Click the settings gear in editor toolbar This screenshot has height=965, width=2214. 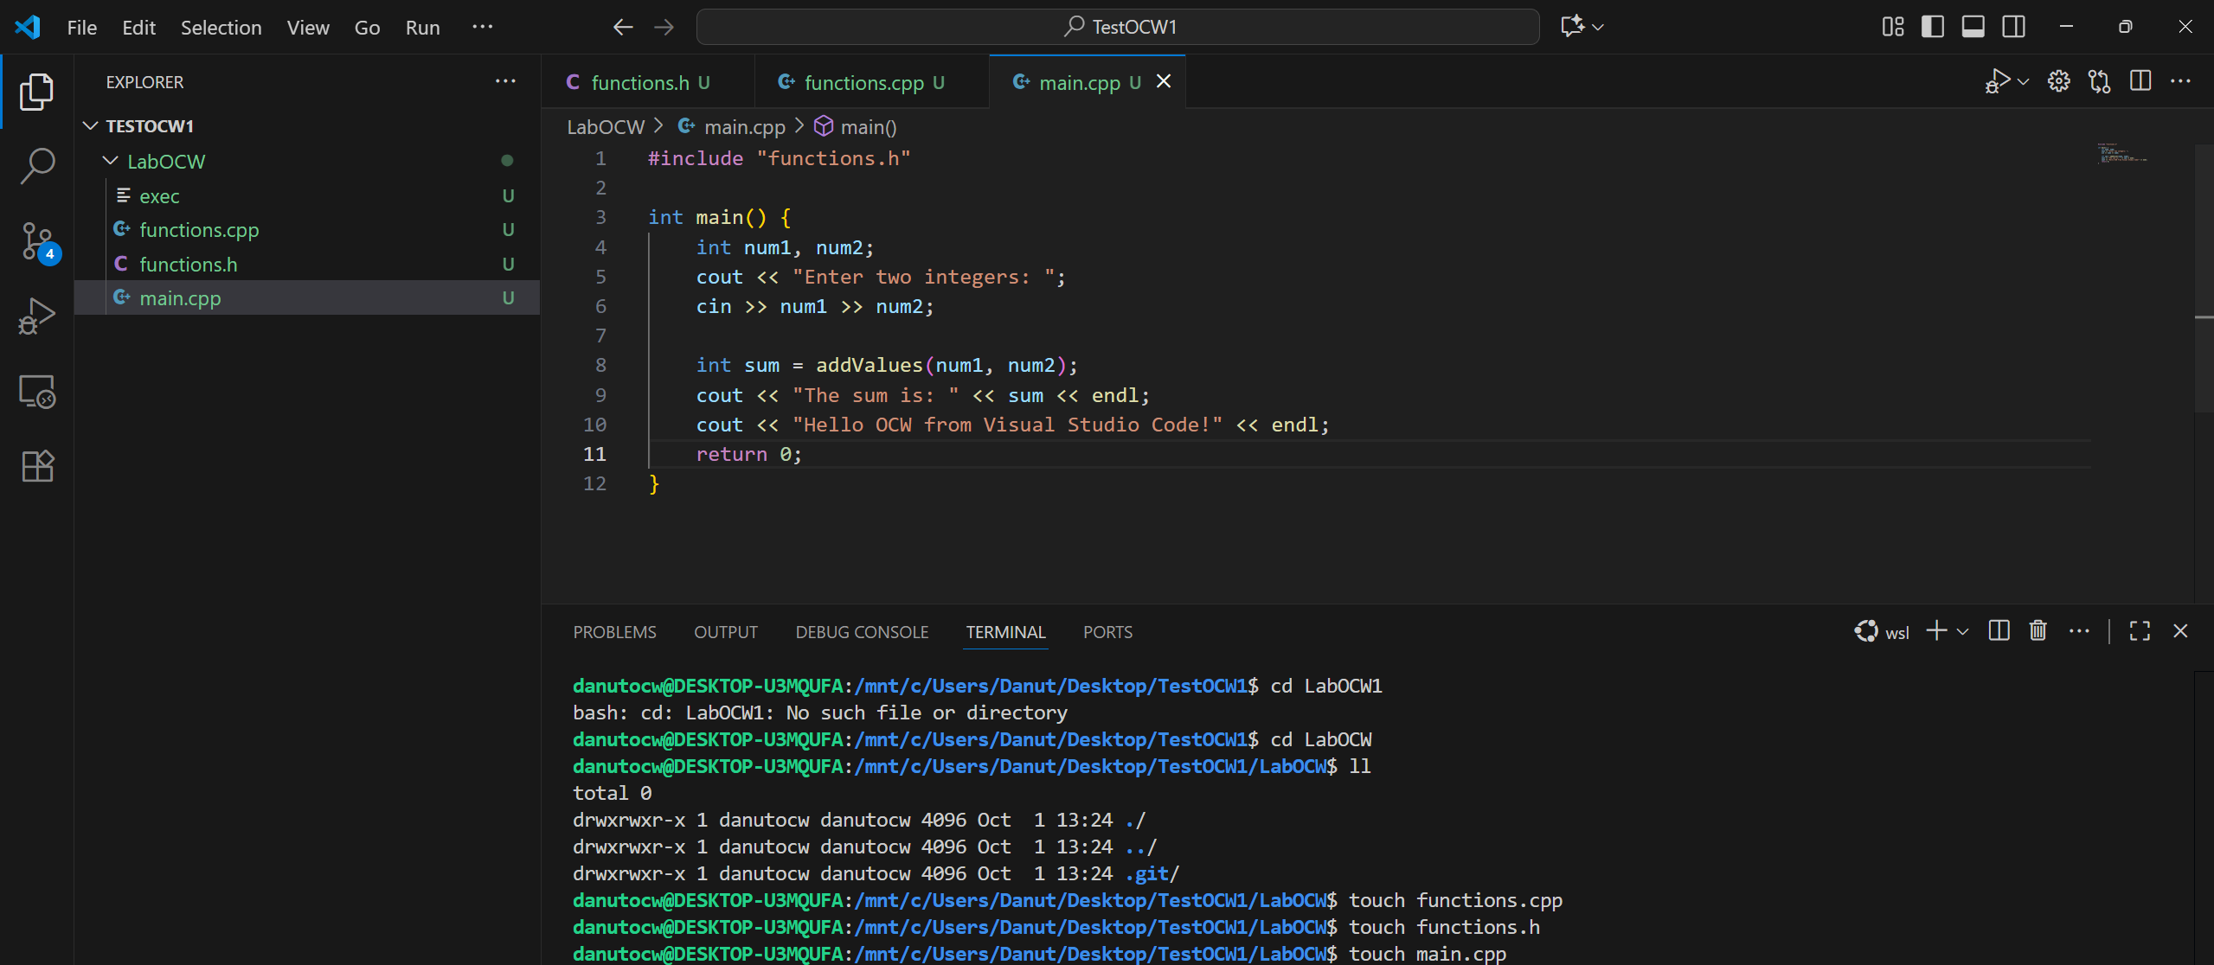pyautogui.click(x=2058, y=81)
